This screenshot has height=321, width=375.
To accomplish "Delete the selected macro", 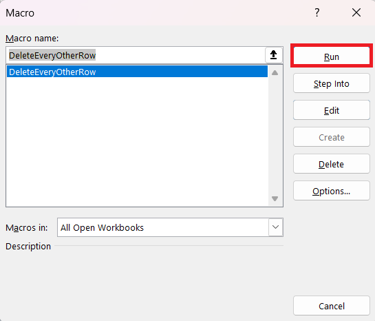I will [x=332, y=164].
